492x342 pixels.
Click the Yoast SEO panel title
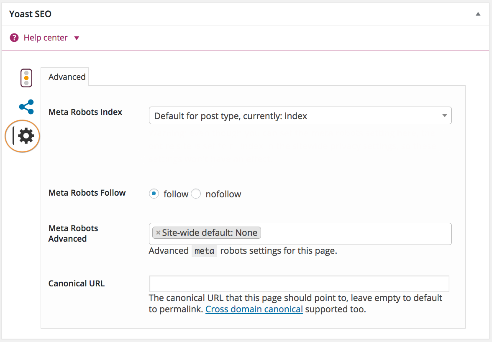point(30,14)
